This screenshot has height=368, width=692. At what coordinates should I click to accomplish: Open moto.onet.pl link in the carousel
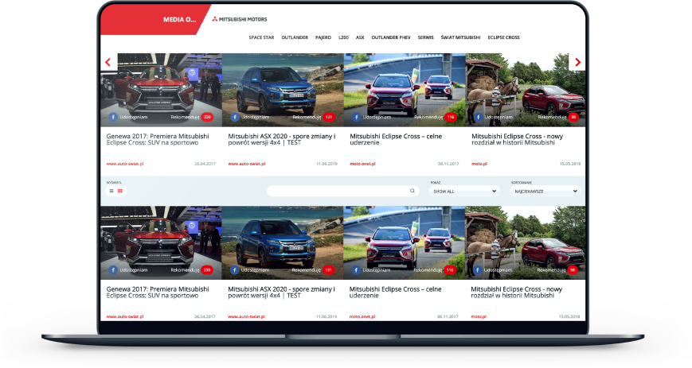[x=363, y=164]
